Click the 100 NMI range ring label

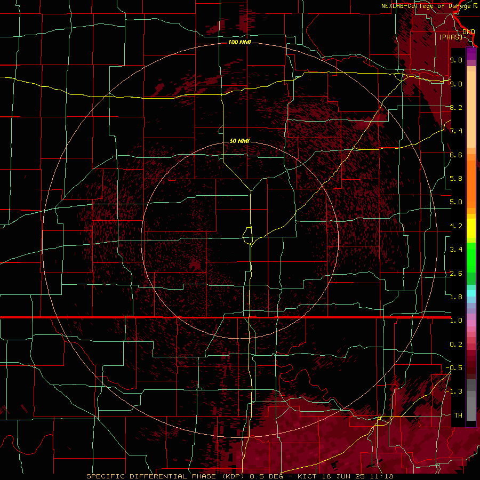(239, 42)
